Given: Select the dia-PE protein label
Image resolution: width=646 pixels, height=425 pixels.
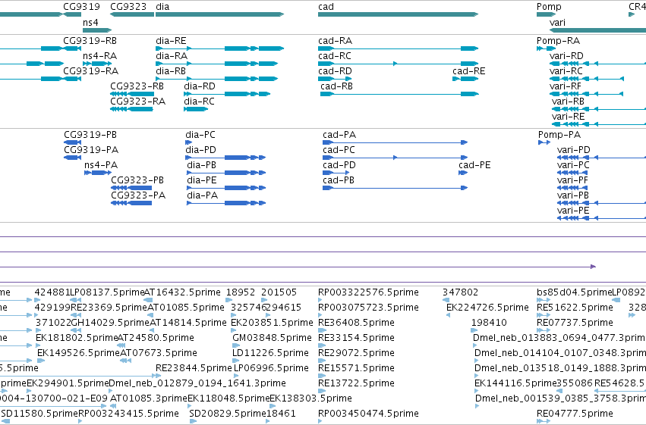Looking at the screenshot, I should click(202, 180).
